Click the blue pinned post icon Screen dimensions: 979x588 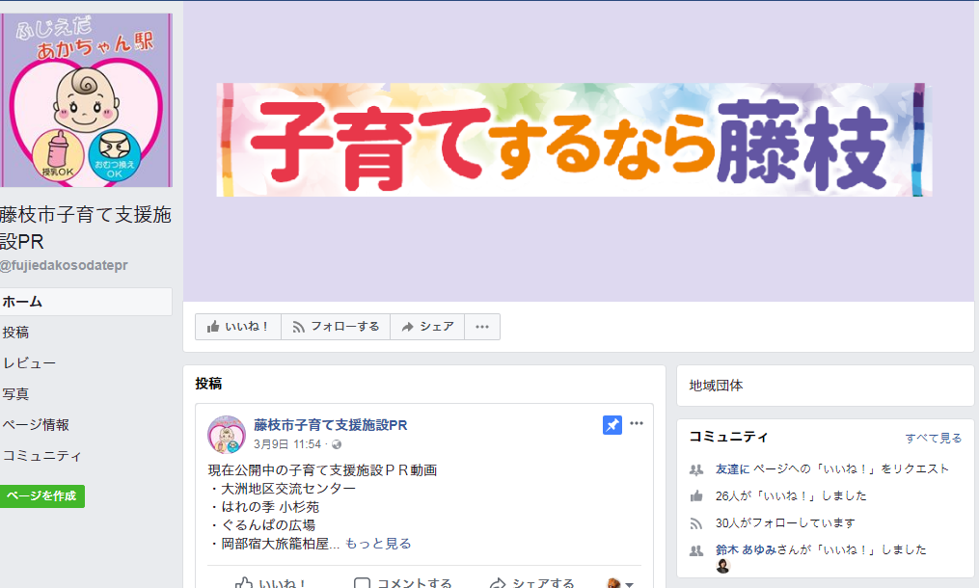612,425
